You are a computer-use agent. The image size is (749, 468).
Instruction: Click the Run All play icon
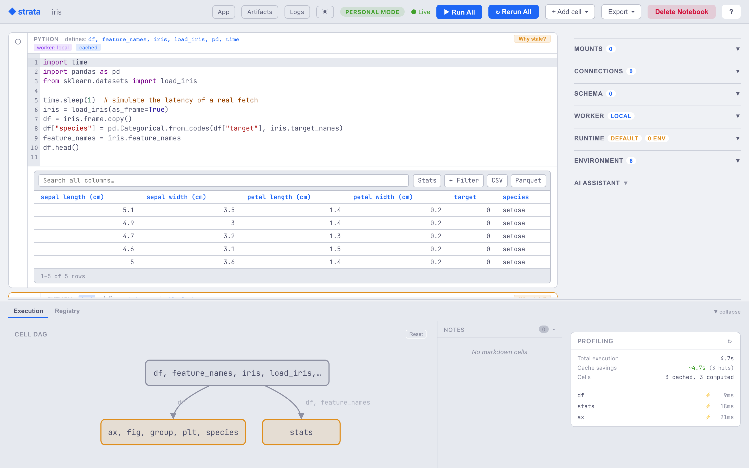tap(447, 12)
